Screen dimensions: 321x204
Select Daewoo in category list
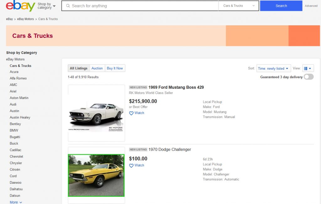(x=16, y=182)
